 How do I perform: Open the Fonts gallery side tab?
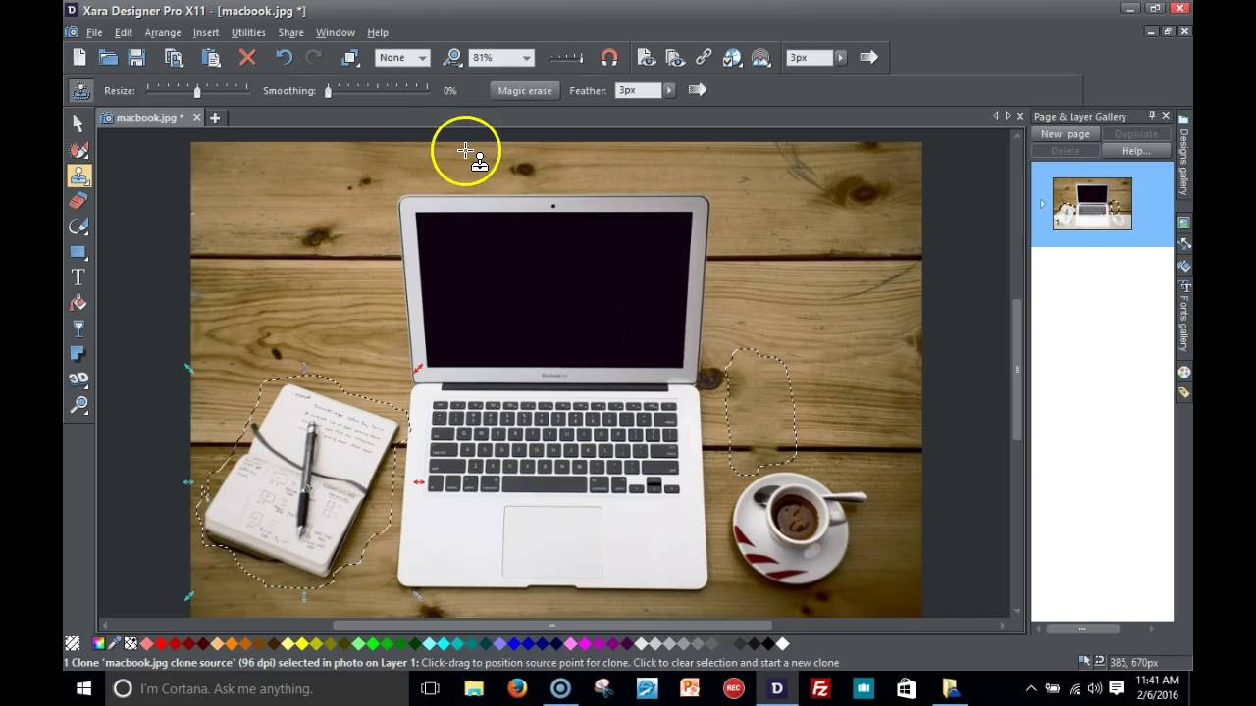pyautogui.click(x=1184, y=317)
